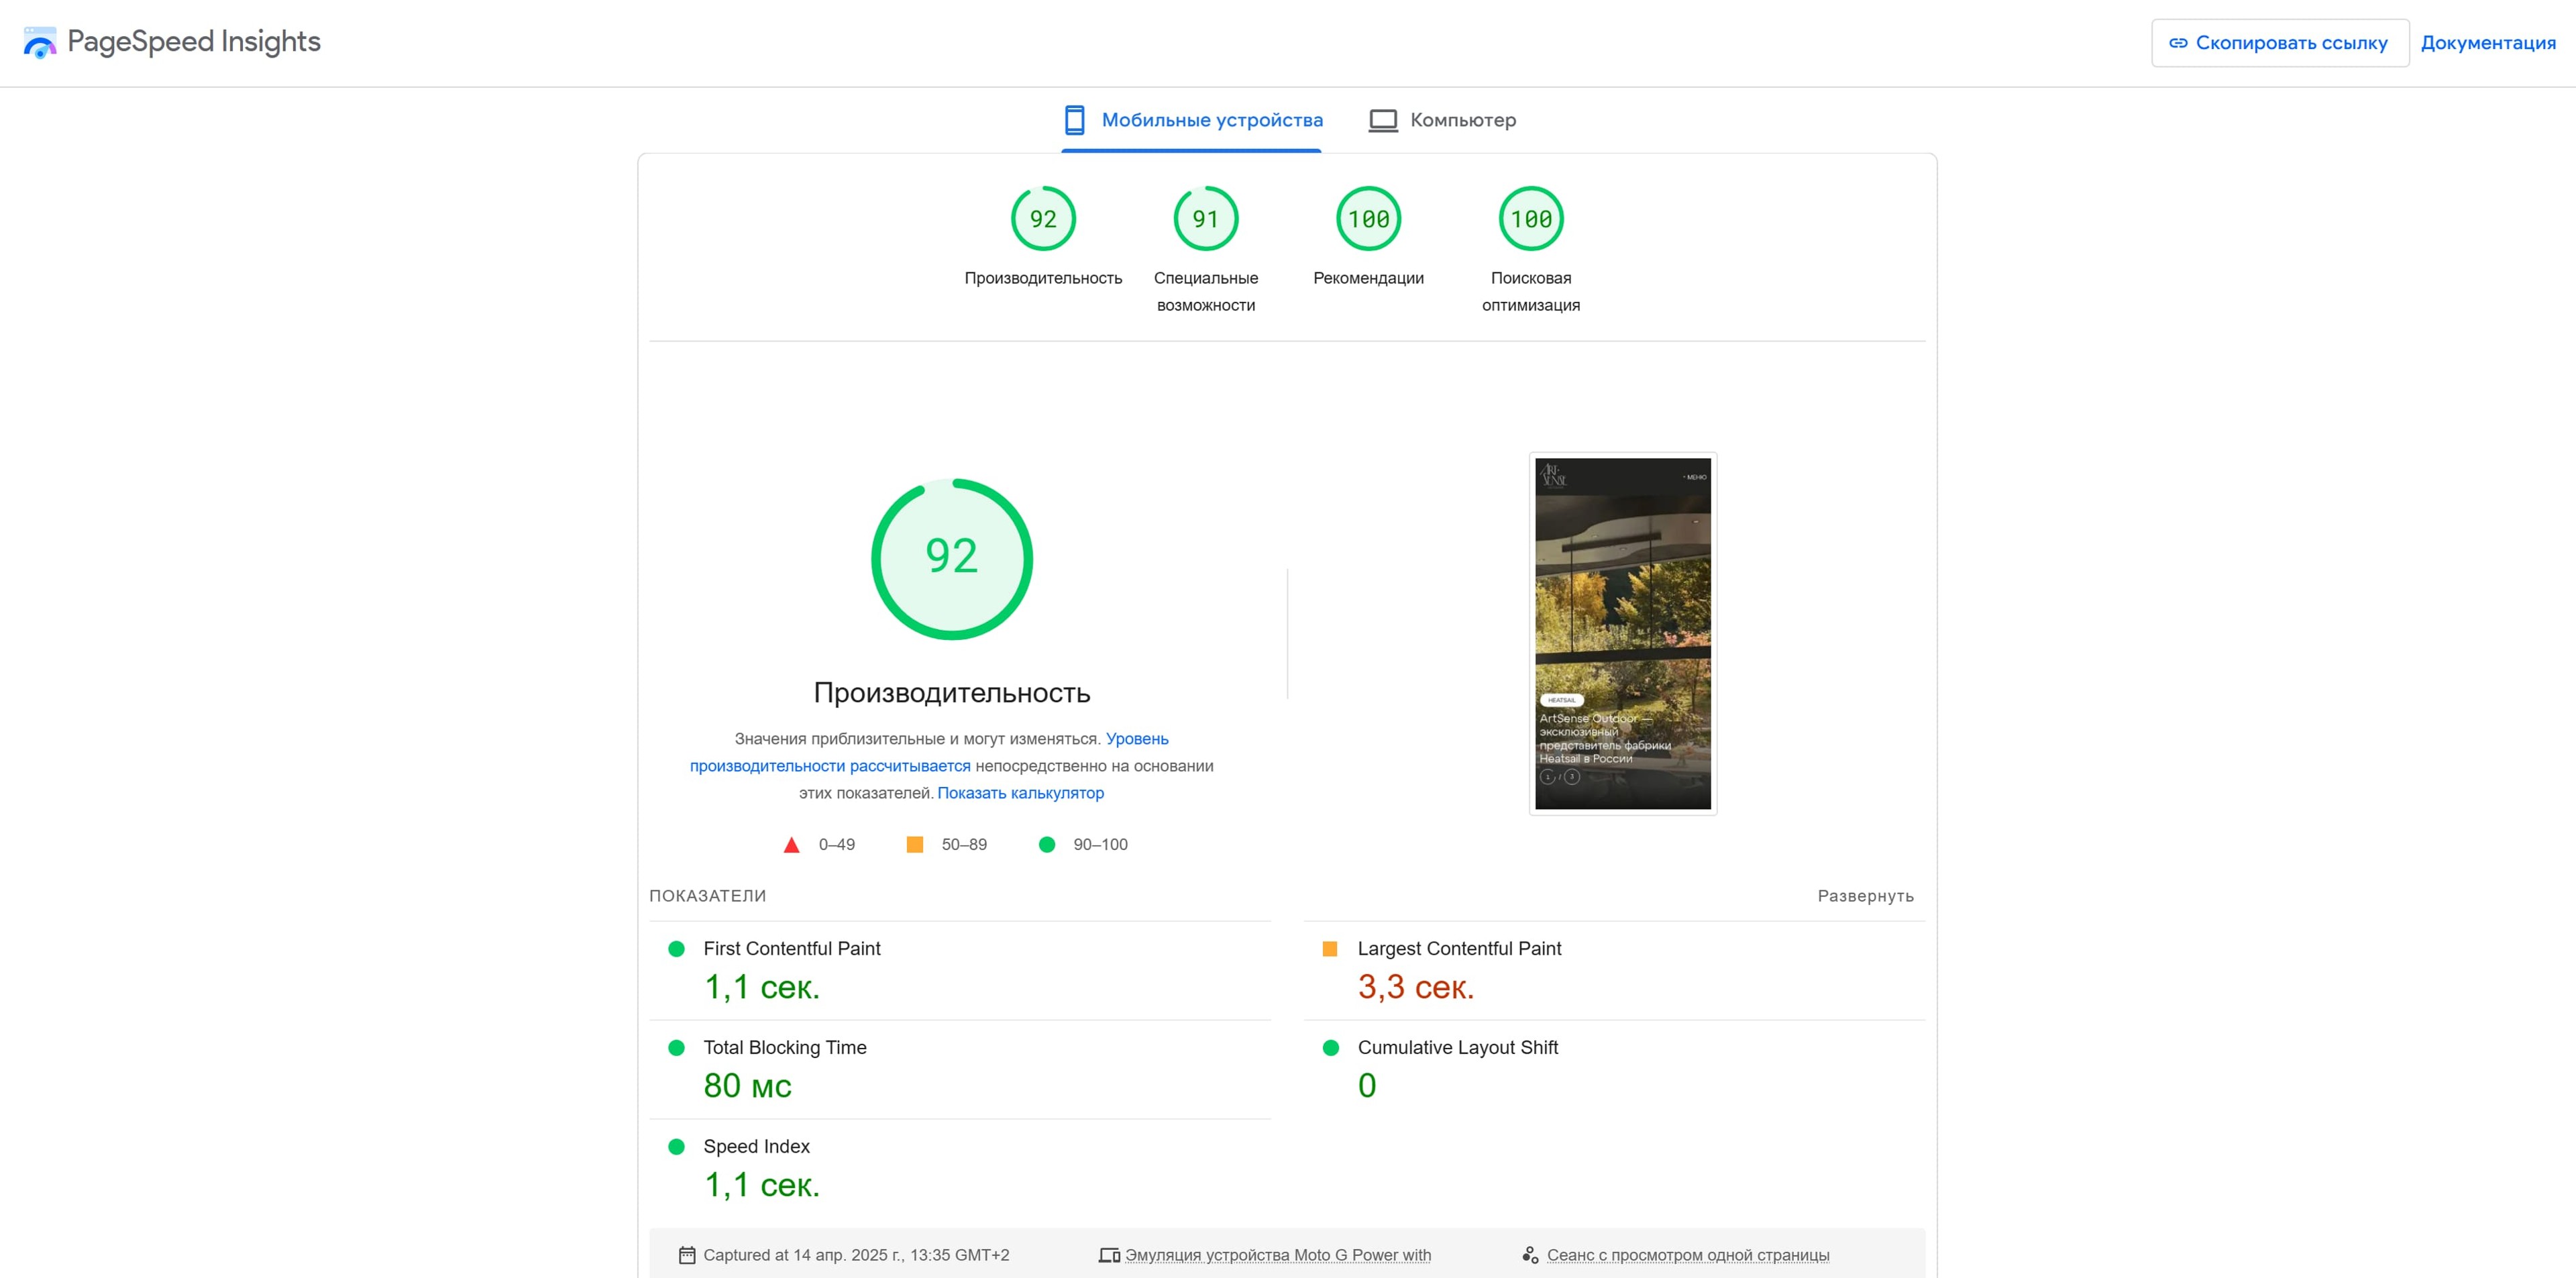Click the orange square beside Largest Contentful Paint
2576x1278 pixels.
[x=1329, y=948]
